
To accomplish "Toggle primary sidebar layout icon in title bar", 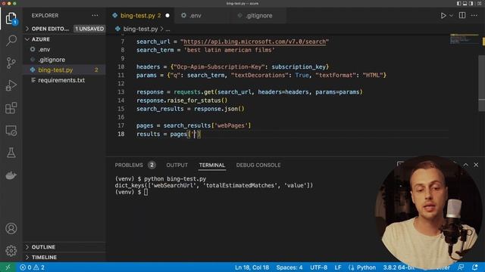I will (458, 3).
